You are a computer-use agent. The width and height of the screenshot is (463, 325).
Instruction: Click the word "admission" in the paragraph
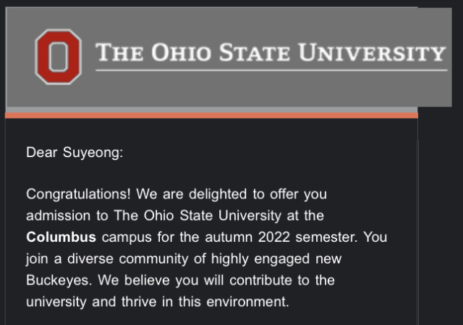[x=56, y=216]
